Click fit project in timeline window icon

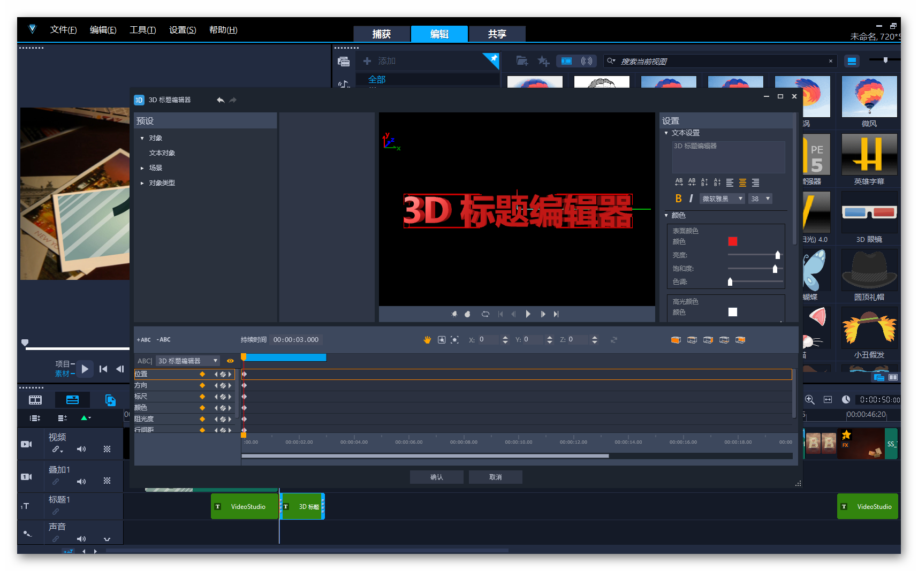point(828,400)
